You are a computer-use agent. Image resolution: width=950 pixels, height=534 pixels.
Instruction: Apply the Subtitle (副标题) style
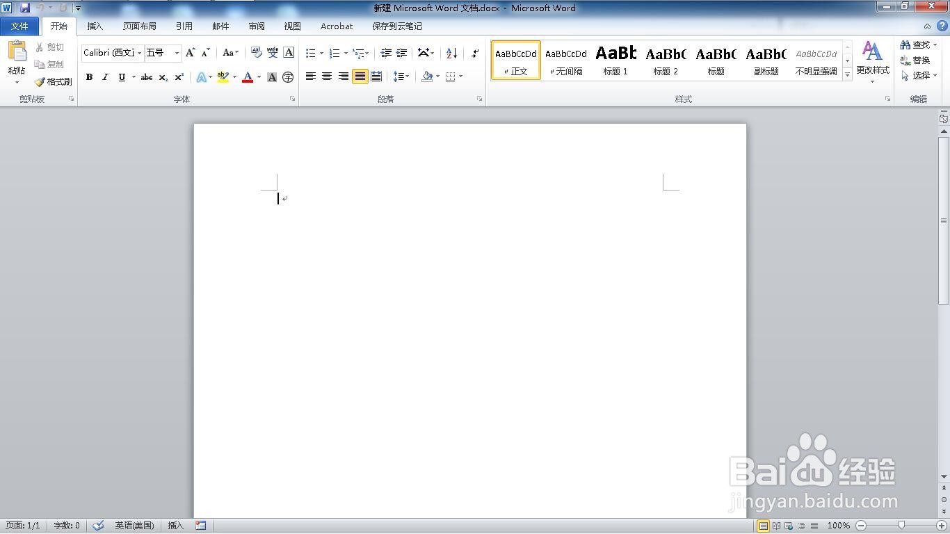[x=766, y=60]
